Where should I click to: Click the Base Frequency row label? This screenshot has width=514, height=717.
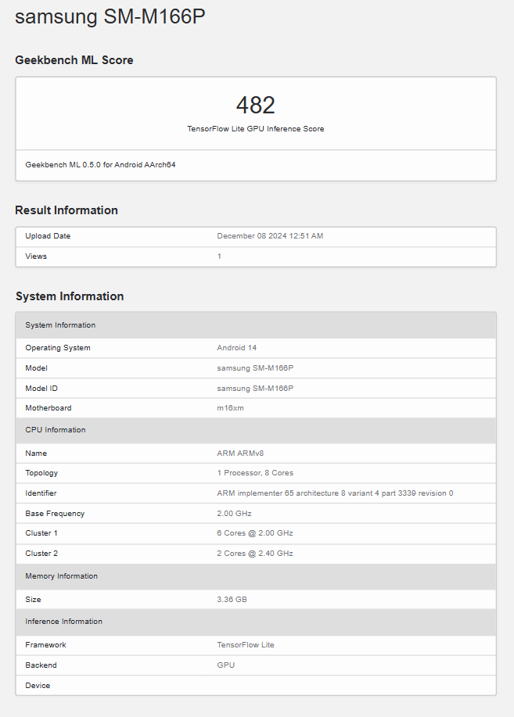[x=55, y=514]
